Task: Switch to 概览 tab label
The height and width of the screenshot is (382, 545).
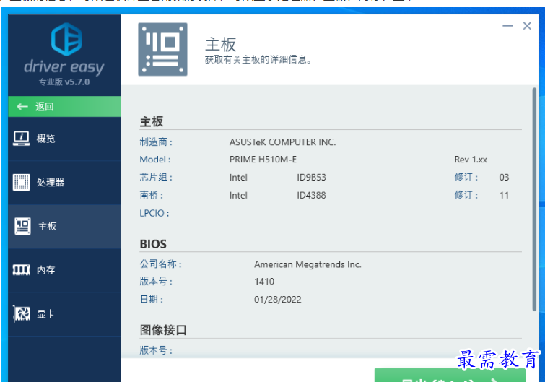Action: point(46,139)
